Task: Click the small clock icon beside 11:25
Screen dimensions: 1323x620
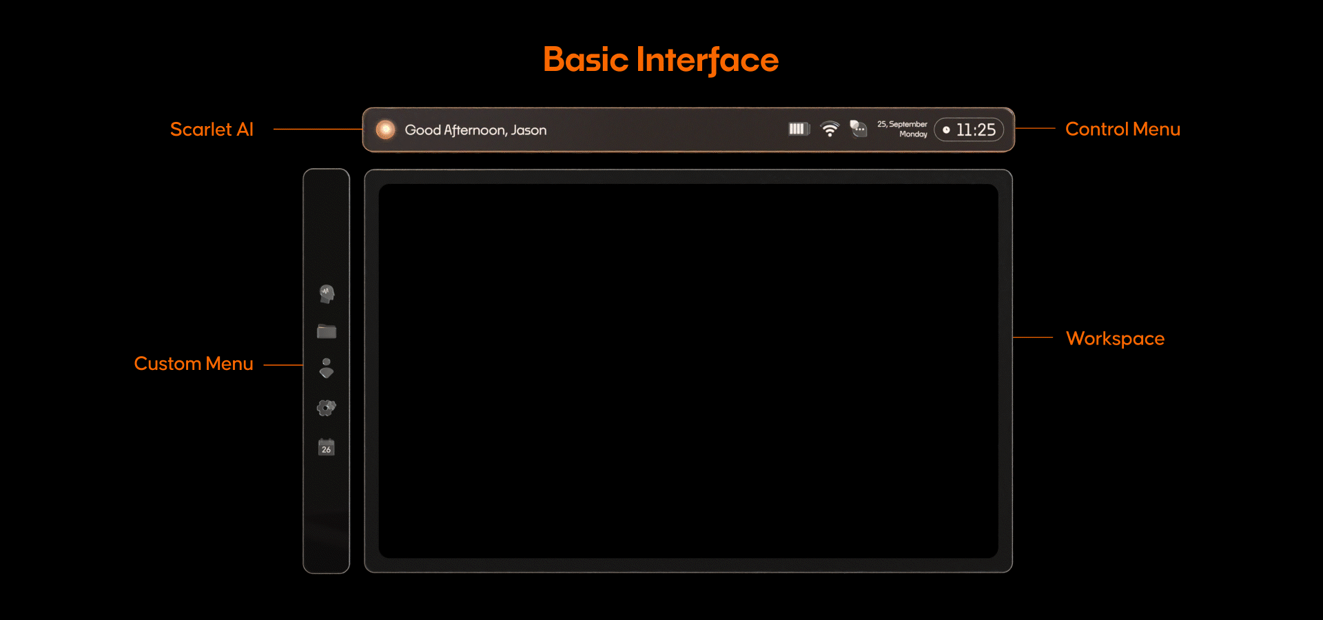Action: point(946,130)
